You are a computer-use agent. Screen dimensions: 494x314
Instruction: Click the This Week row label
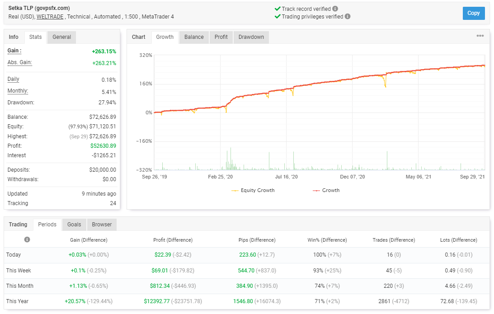pos(19,271)
